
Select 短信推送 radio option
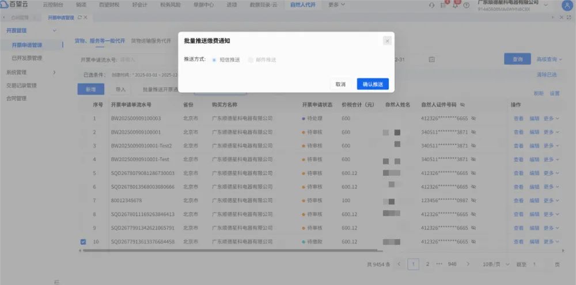(226, 60)
